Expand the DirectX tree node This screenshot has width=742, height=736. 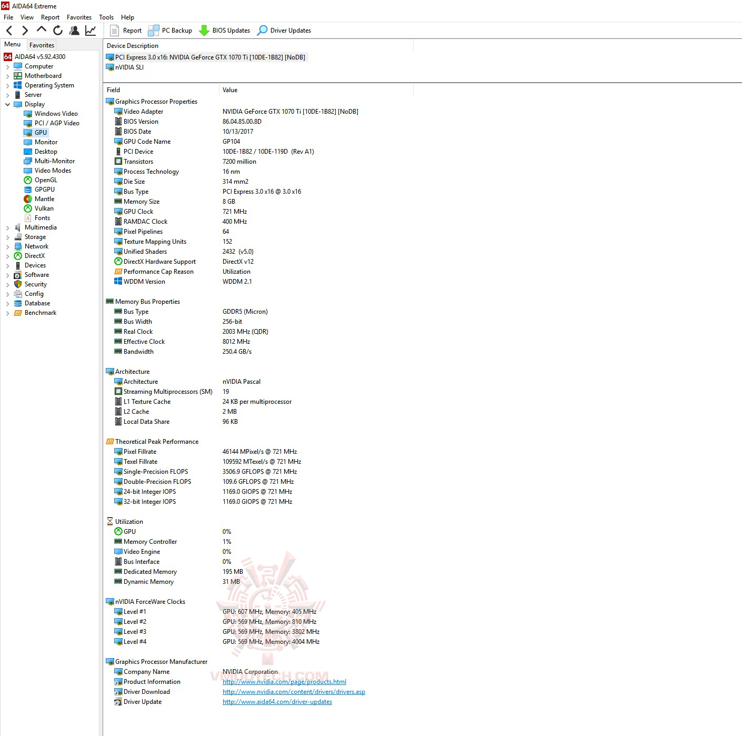7,256
